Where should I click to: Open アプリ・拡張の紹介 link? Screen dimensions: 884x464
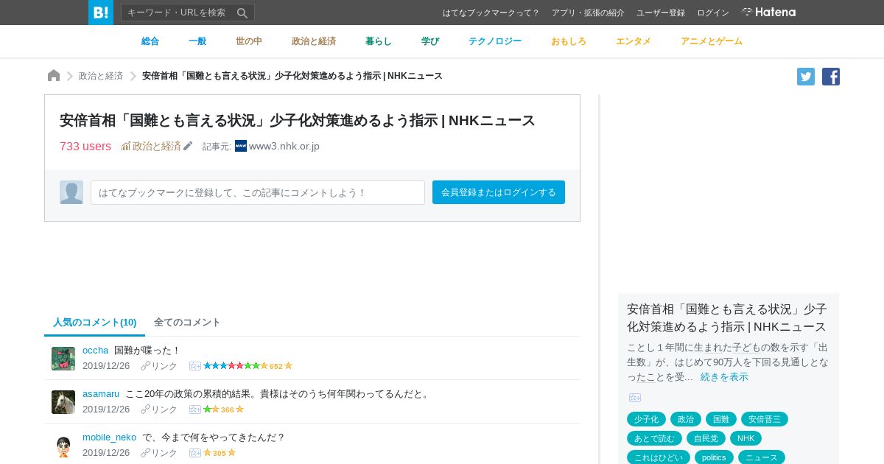[588, 13]
